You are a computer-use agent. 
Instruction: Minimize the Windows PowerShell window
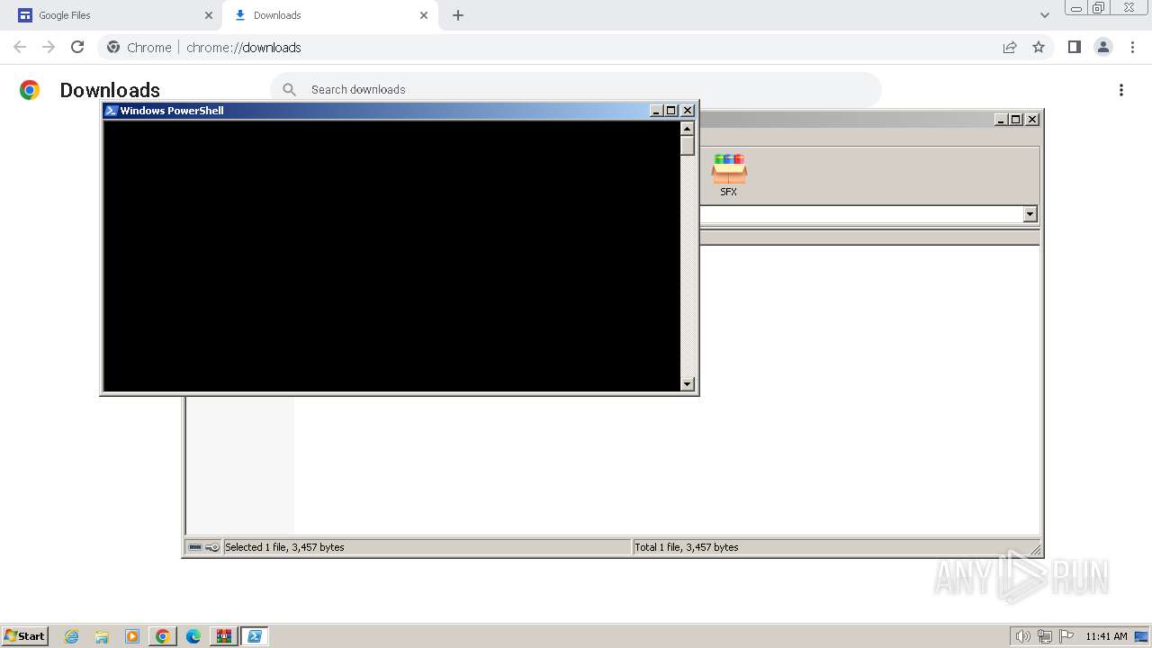coord(656,111)
